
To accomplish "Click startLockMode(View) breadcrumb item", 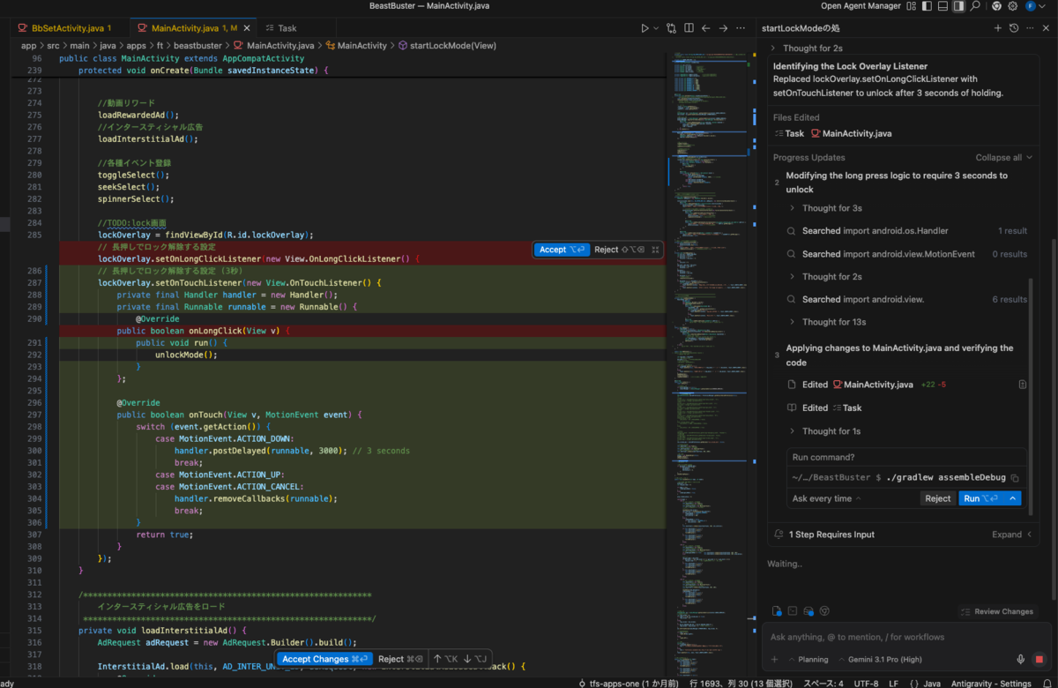I will [447, 45].
